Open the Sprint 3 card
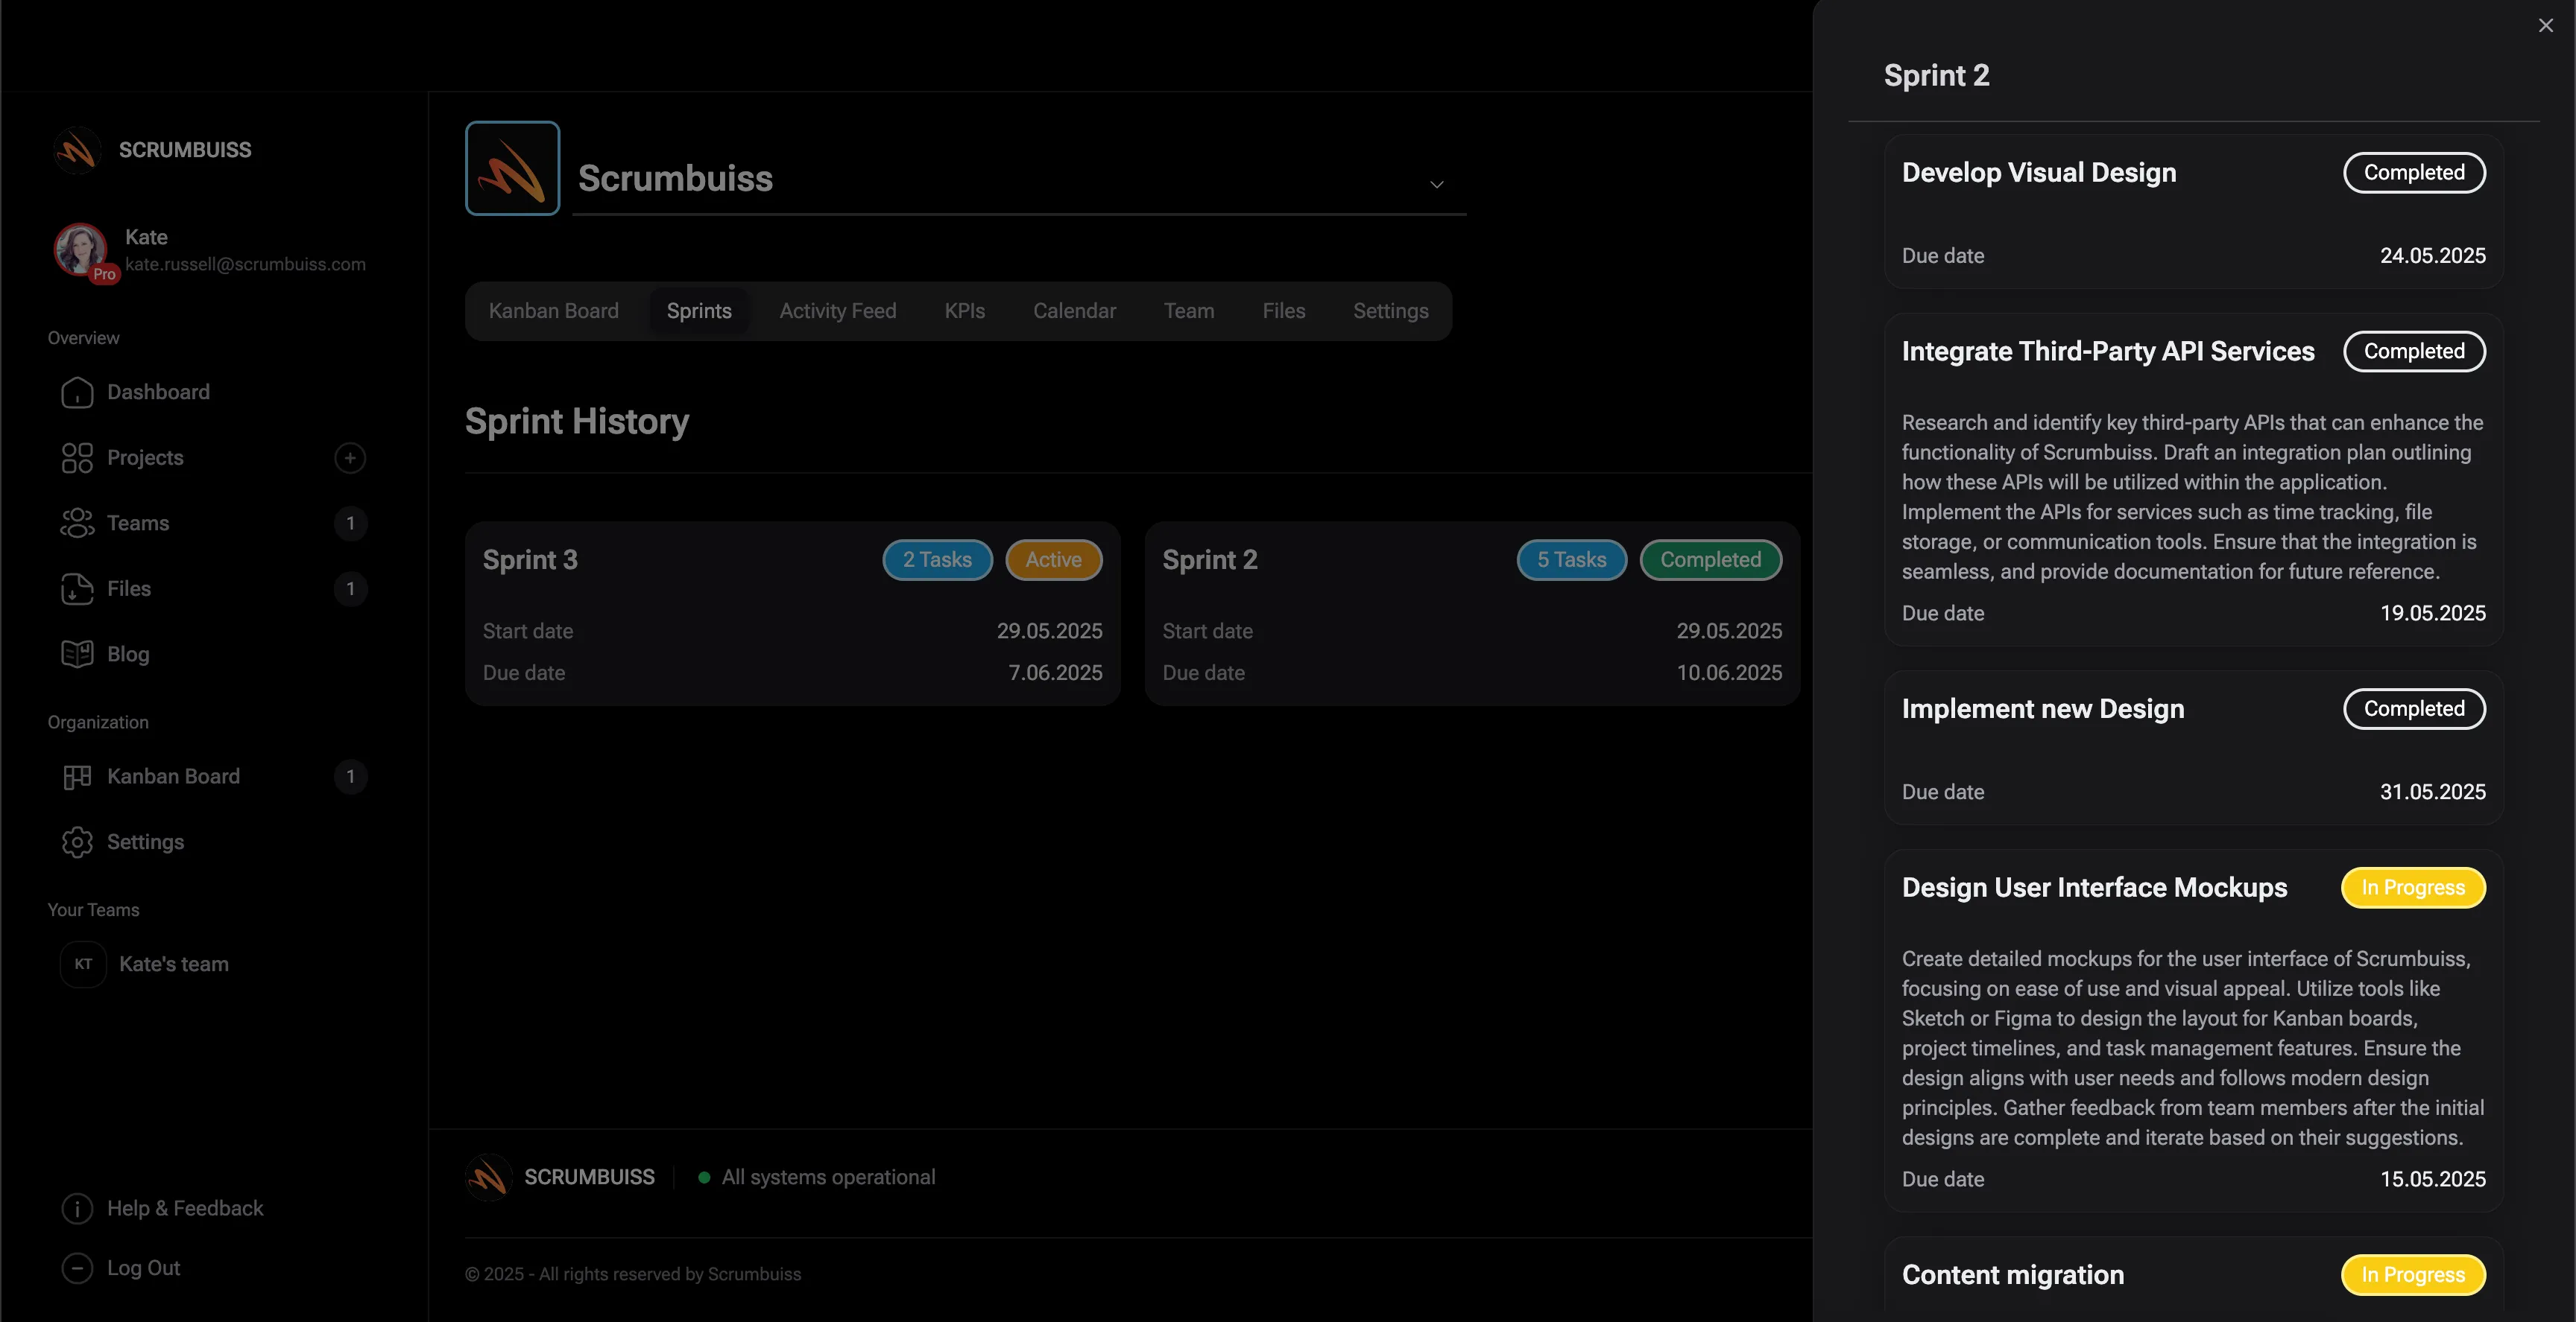2576x1322 pixels. click(792, 614)
